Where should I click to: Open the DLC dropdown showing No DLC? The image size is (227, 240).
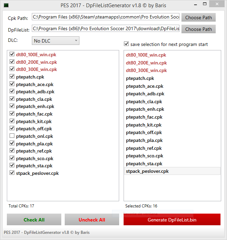coord(55,41)
